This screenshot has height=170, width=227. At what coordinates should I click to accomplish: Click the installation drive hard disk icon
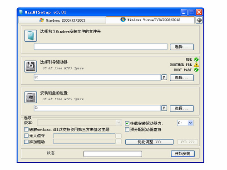30,97
